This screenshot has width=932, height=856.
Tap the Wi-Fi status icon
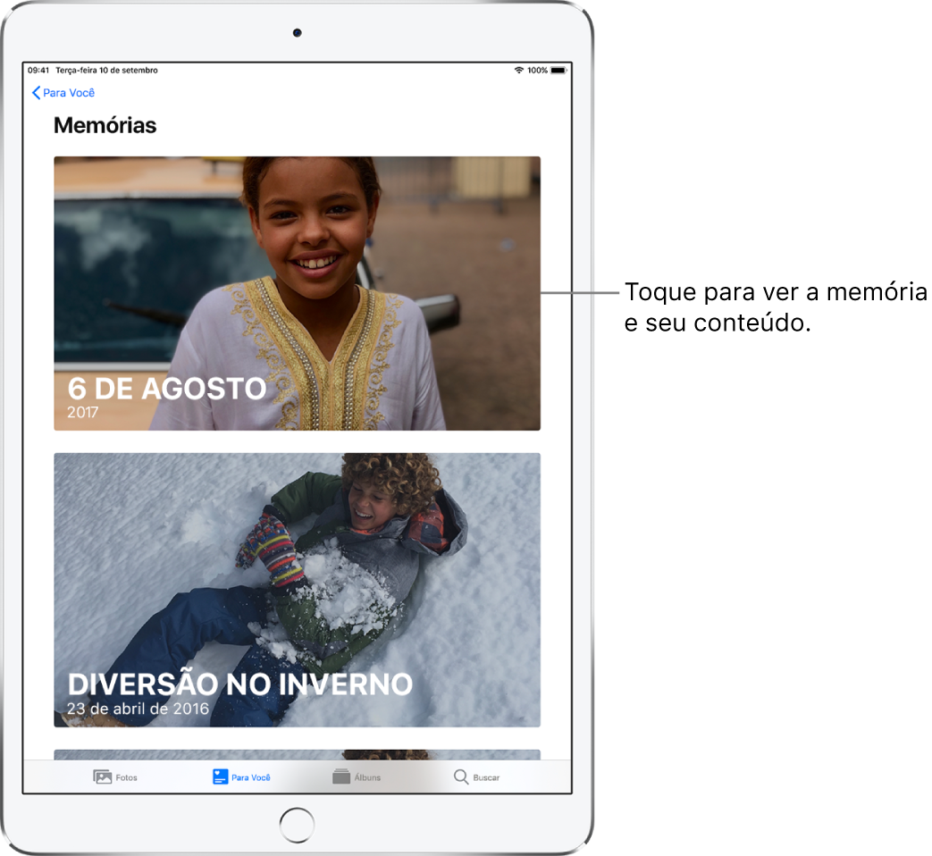(519, 71)
